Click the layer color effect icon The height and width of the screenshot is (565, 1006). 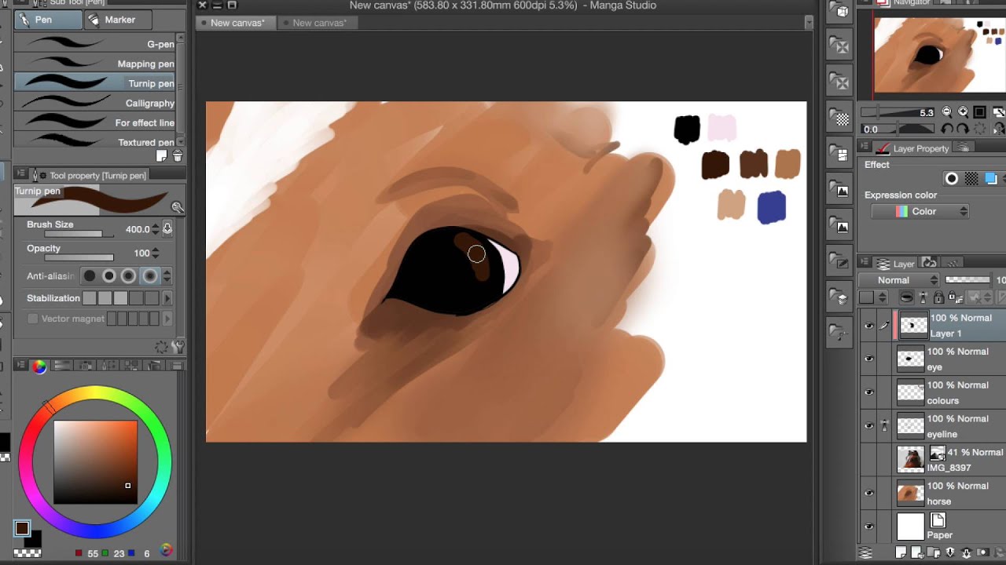(x=991, y=179)
